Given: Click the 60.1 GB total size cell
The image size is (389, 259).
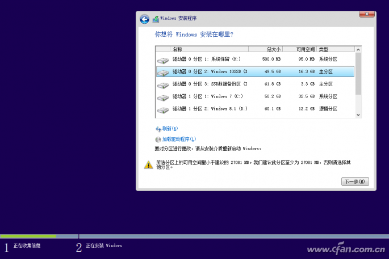Looking at the screenshot, I should (273, 109).
